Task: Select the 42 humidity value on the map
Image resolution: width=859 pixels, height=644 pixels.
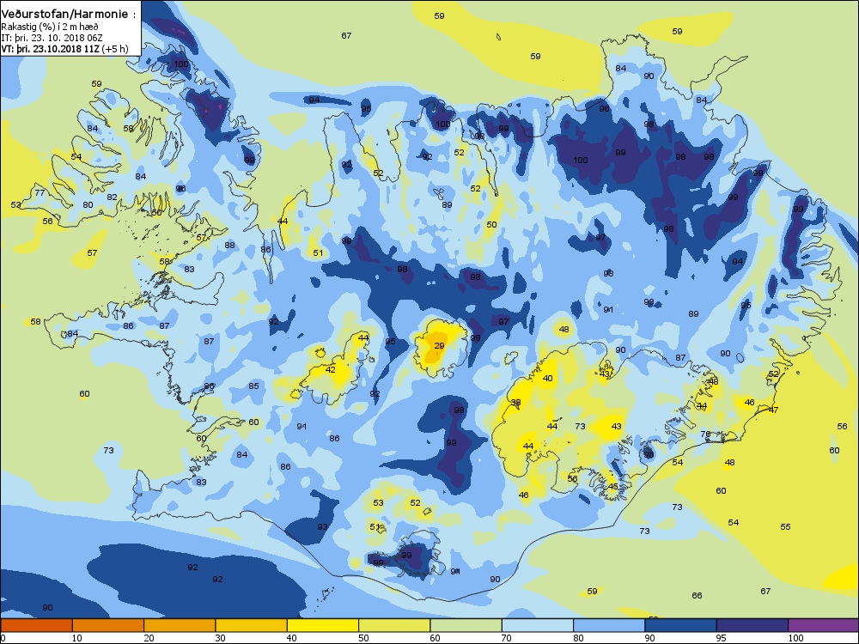Action: 331,369
